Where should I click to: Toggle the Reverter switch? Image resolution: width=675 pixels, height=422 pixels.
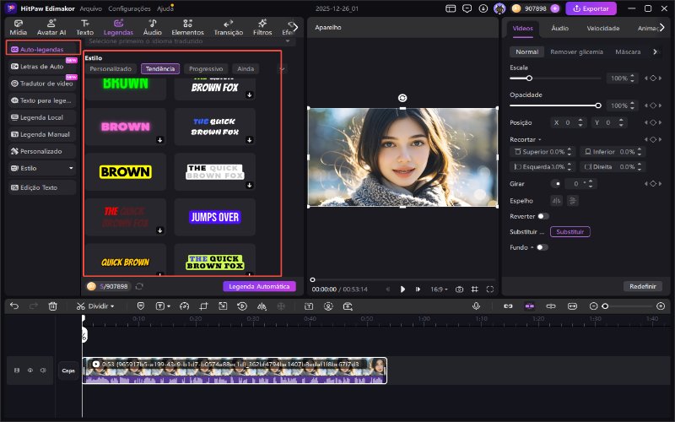[x=542, y=216]
